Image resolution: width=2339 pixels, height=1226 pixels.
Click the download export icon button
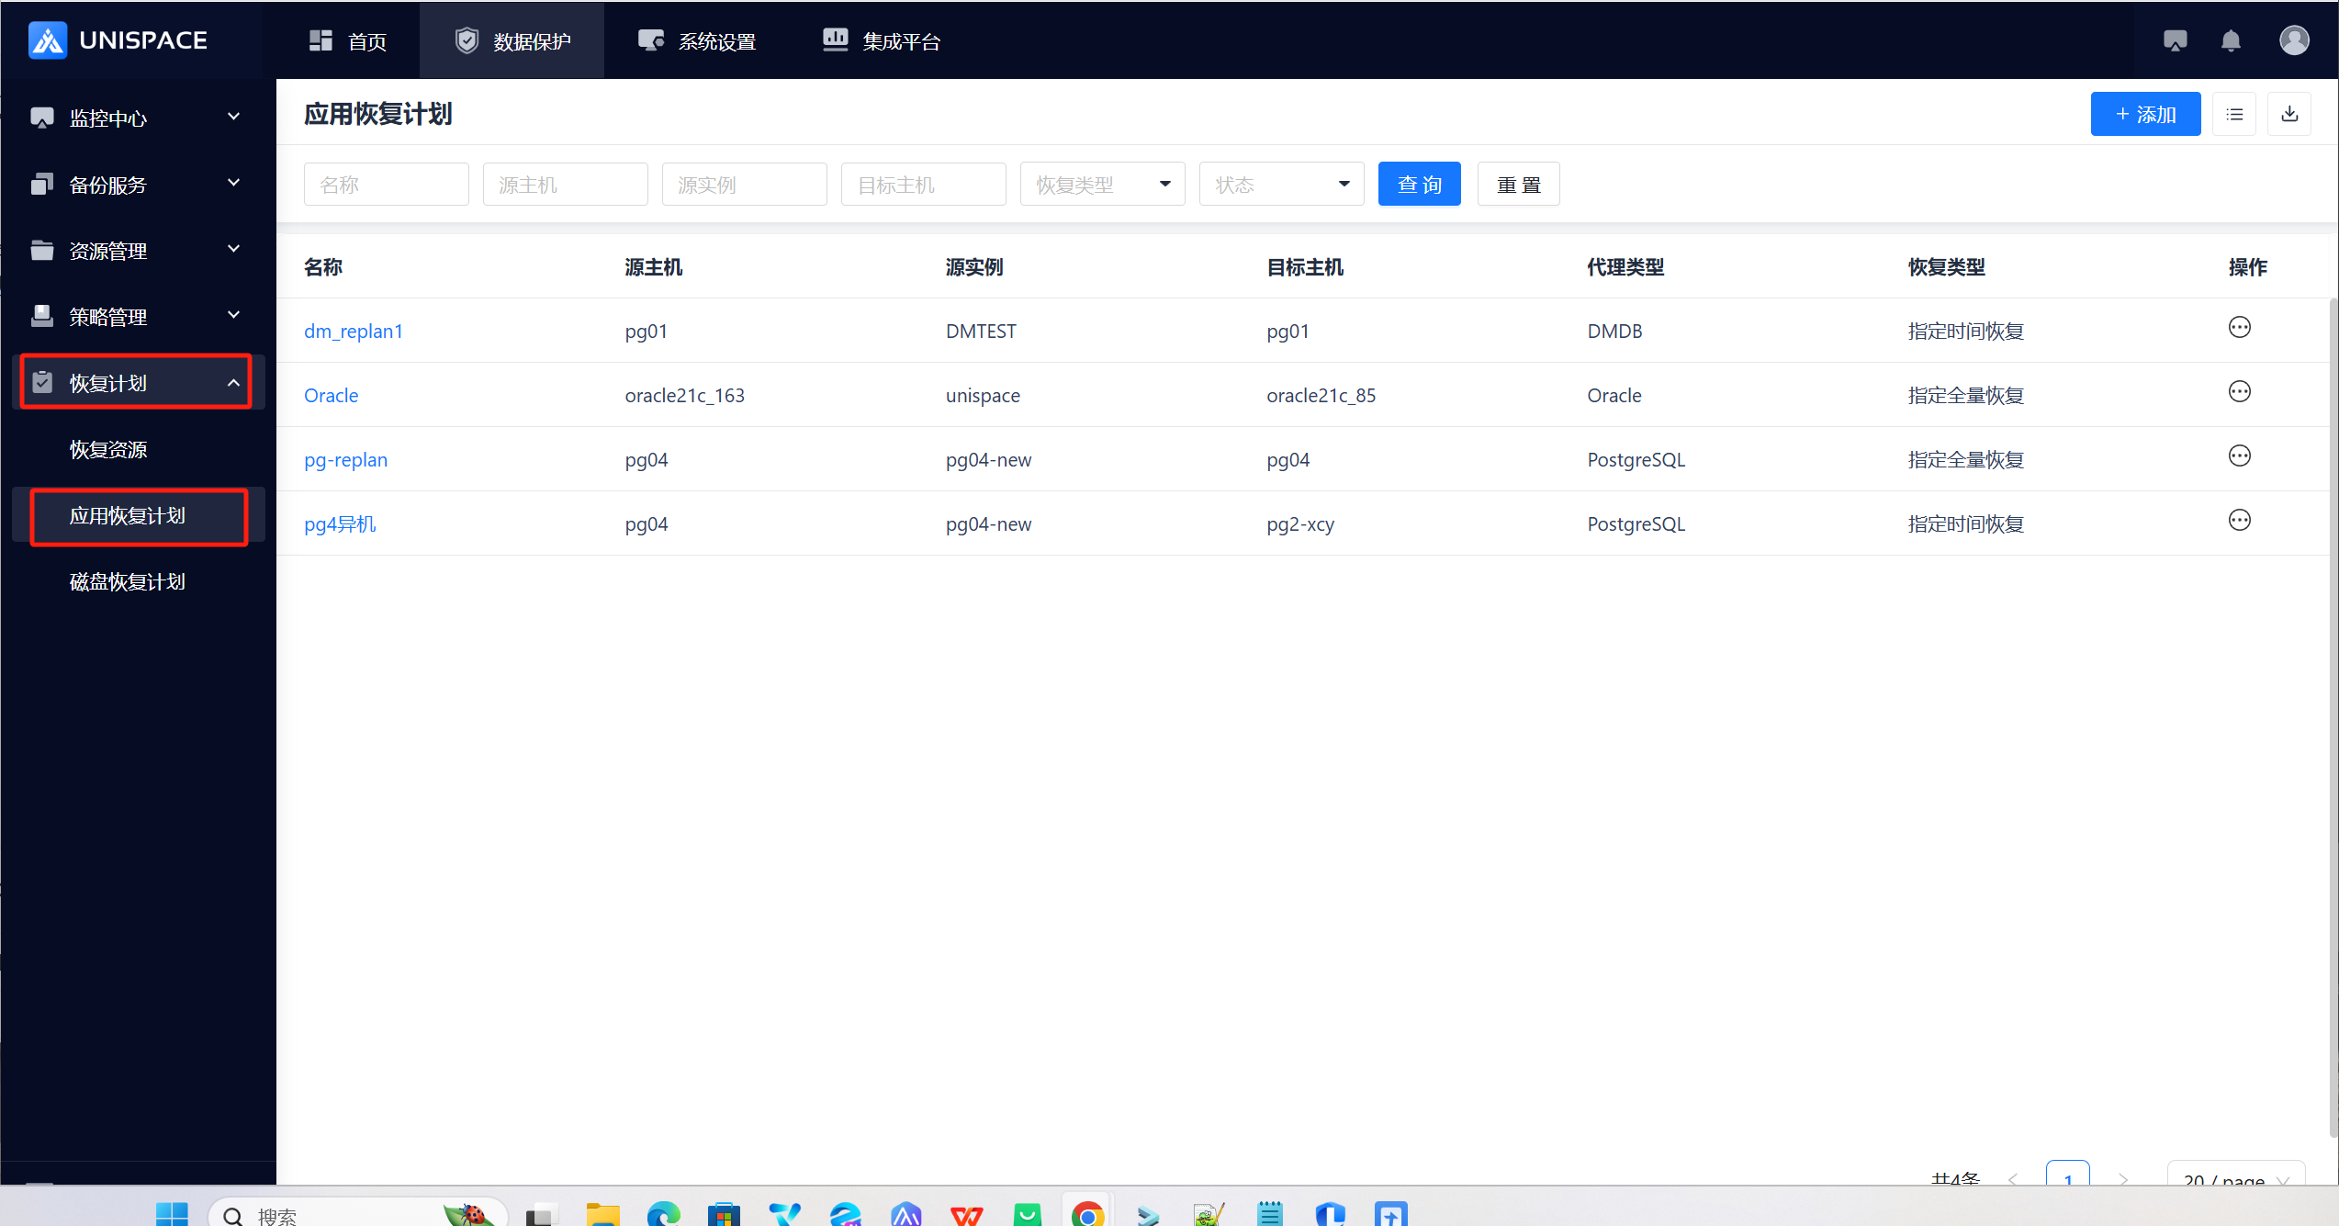(x=2289, y=114)
